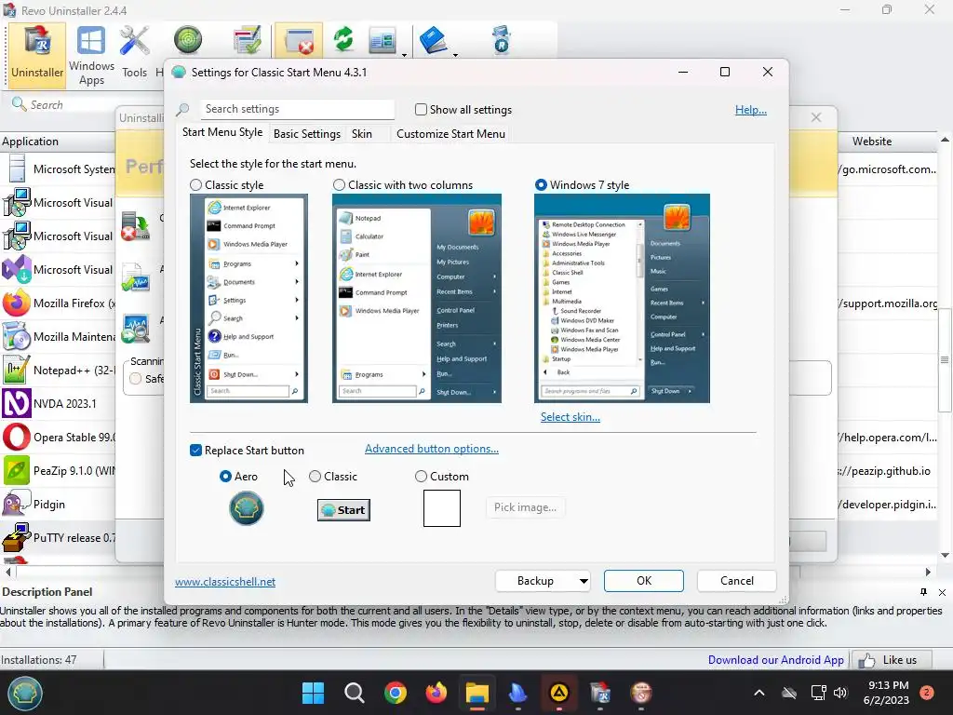Open Advanced button options... link
This screenshot has width=953, height=715.
coord(432,449)
